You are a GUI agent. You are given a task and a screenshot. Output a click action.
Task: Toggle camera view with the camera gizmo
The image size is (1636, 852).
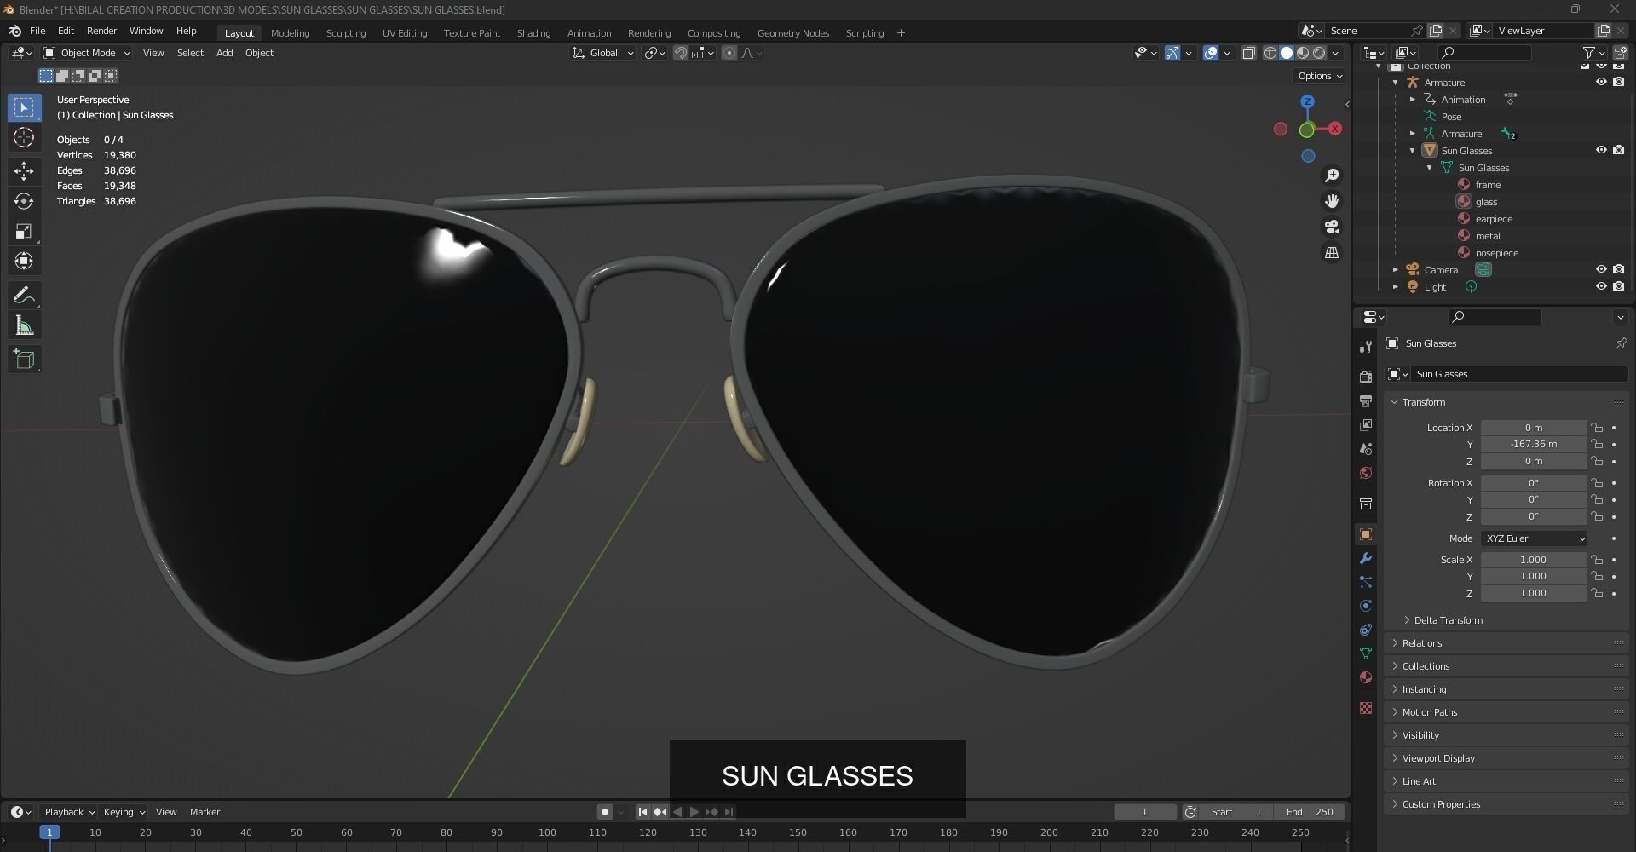point(1332,227)
